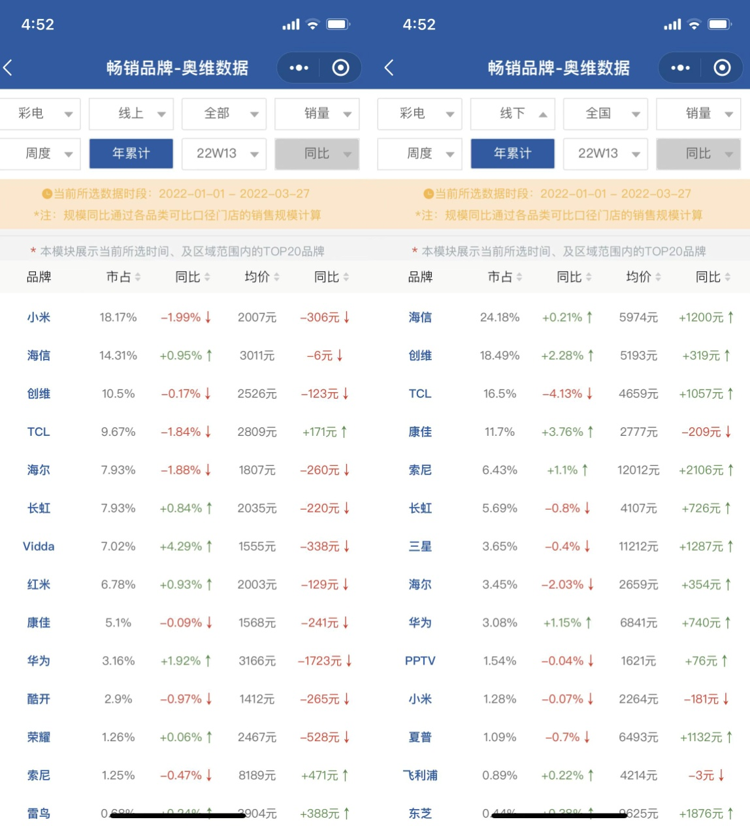This screenshot has width=750, height=826.
Task: Open right panel 销量 metric dropdown
Action: 698,114
